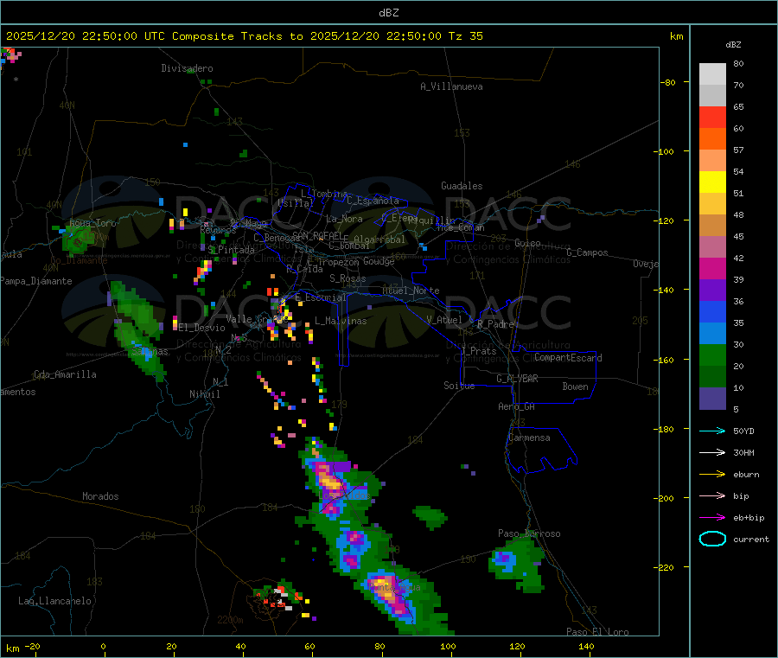Click the Morados map label
The width and height of the screenshot is (778, 658).
coord(100,496)
